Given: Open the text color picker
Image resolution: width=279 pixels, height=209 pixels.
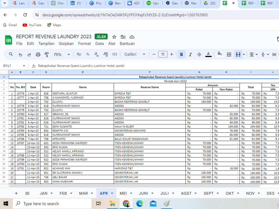Looking at the screenshot, I should (x=208, y=55).
